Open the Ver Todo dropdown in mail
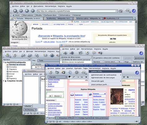Image resolution: width=147 pixels, height=125 pixels. (48, 60)
